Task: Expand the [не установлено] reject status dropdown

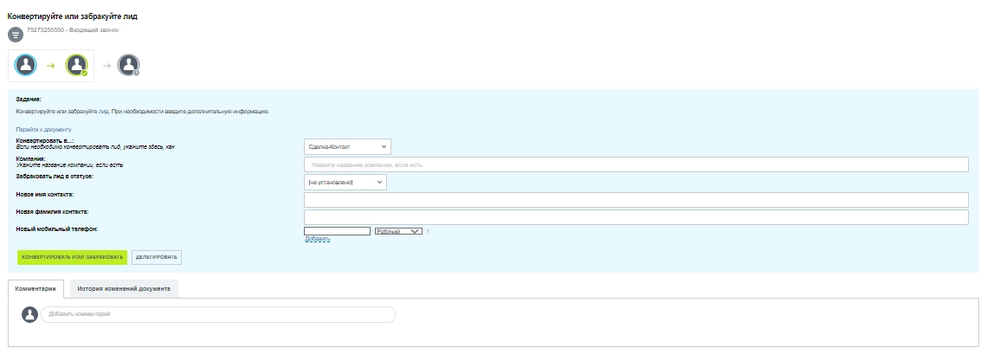Action: tap(345, 183)
